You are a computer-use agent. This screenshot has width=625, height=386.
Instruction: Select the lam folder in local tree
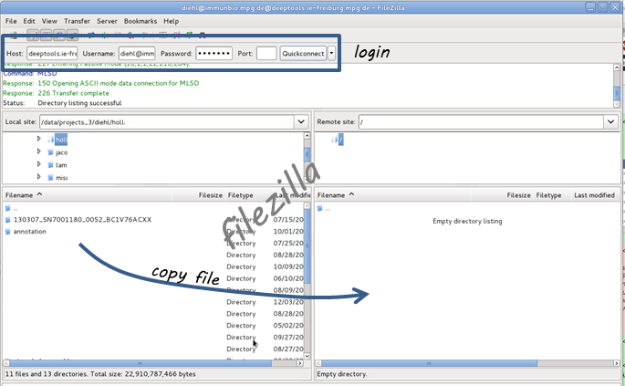[61, 165]
